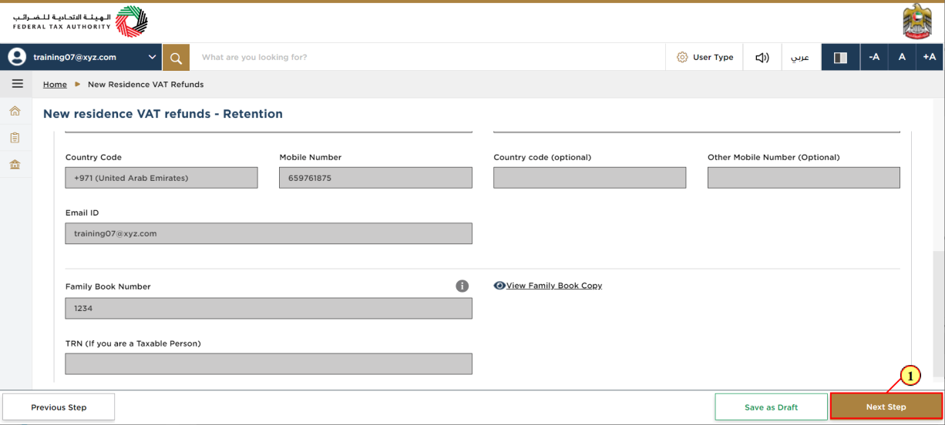Click the user account avatar icon
The width and height of the screenshot is (945, 425).
pyautogui.click(x=17, y=57)
